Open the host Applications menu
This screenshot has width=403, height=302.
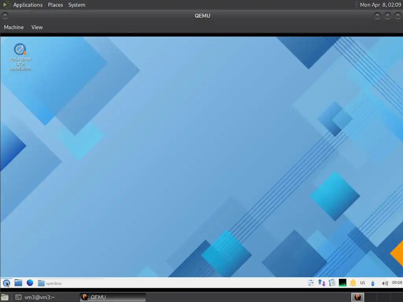click(x=28, y=5)
